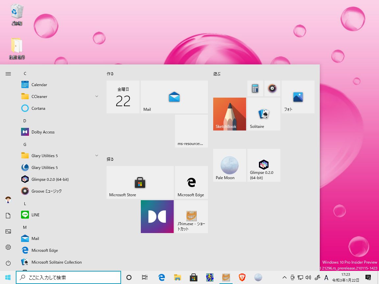
Task: Launch LINE from the app list
Action: [59, 215]
